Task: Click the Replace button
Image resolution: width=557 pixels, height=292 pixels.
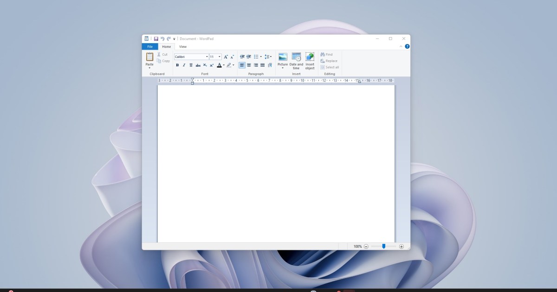Action: 329,61
